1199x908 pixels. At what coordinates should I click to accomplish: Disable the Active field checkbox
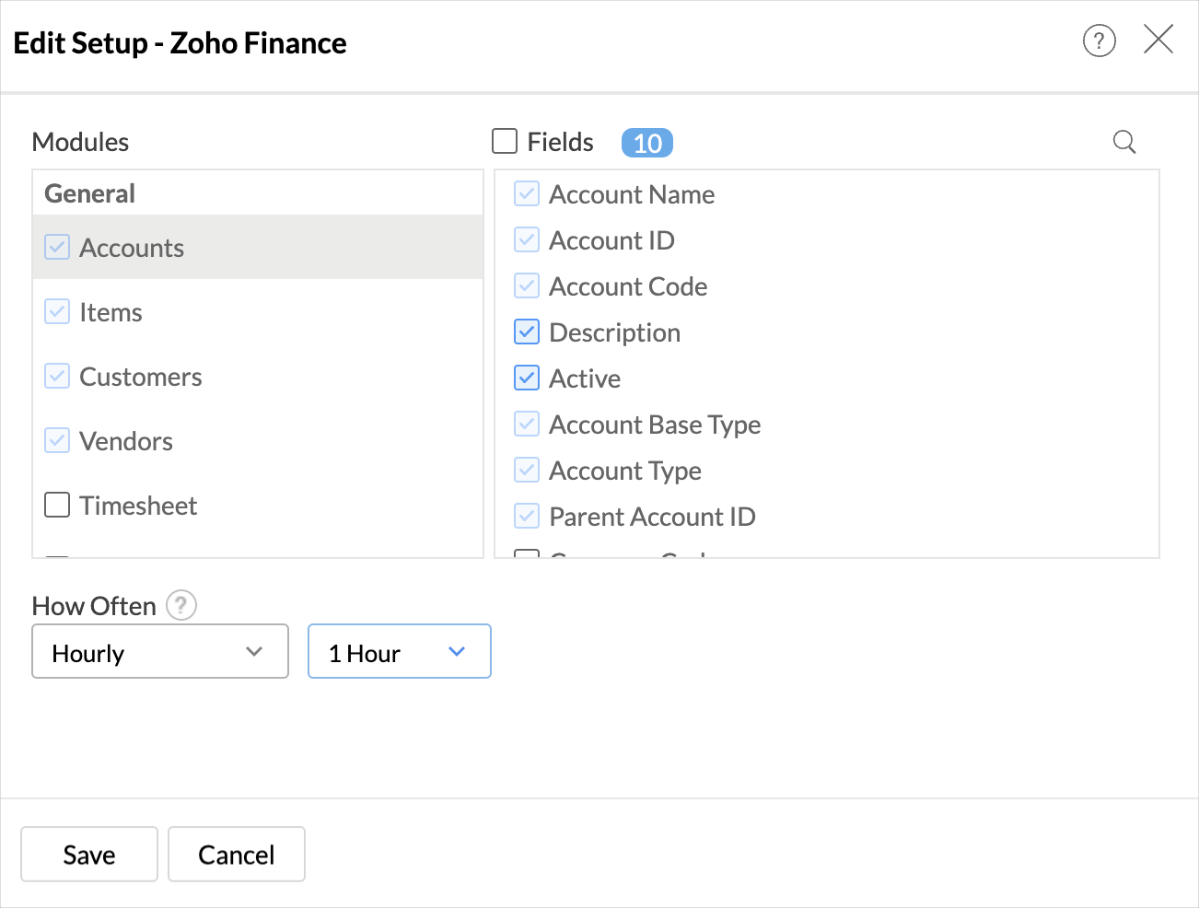[x=526, y=378]
